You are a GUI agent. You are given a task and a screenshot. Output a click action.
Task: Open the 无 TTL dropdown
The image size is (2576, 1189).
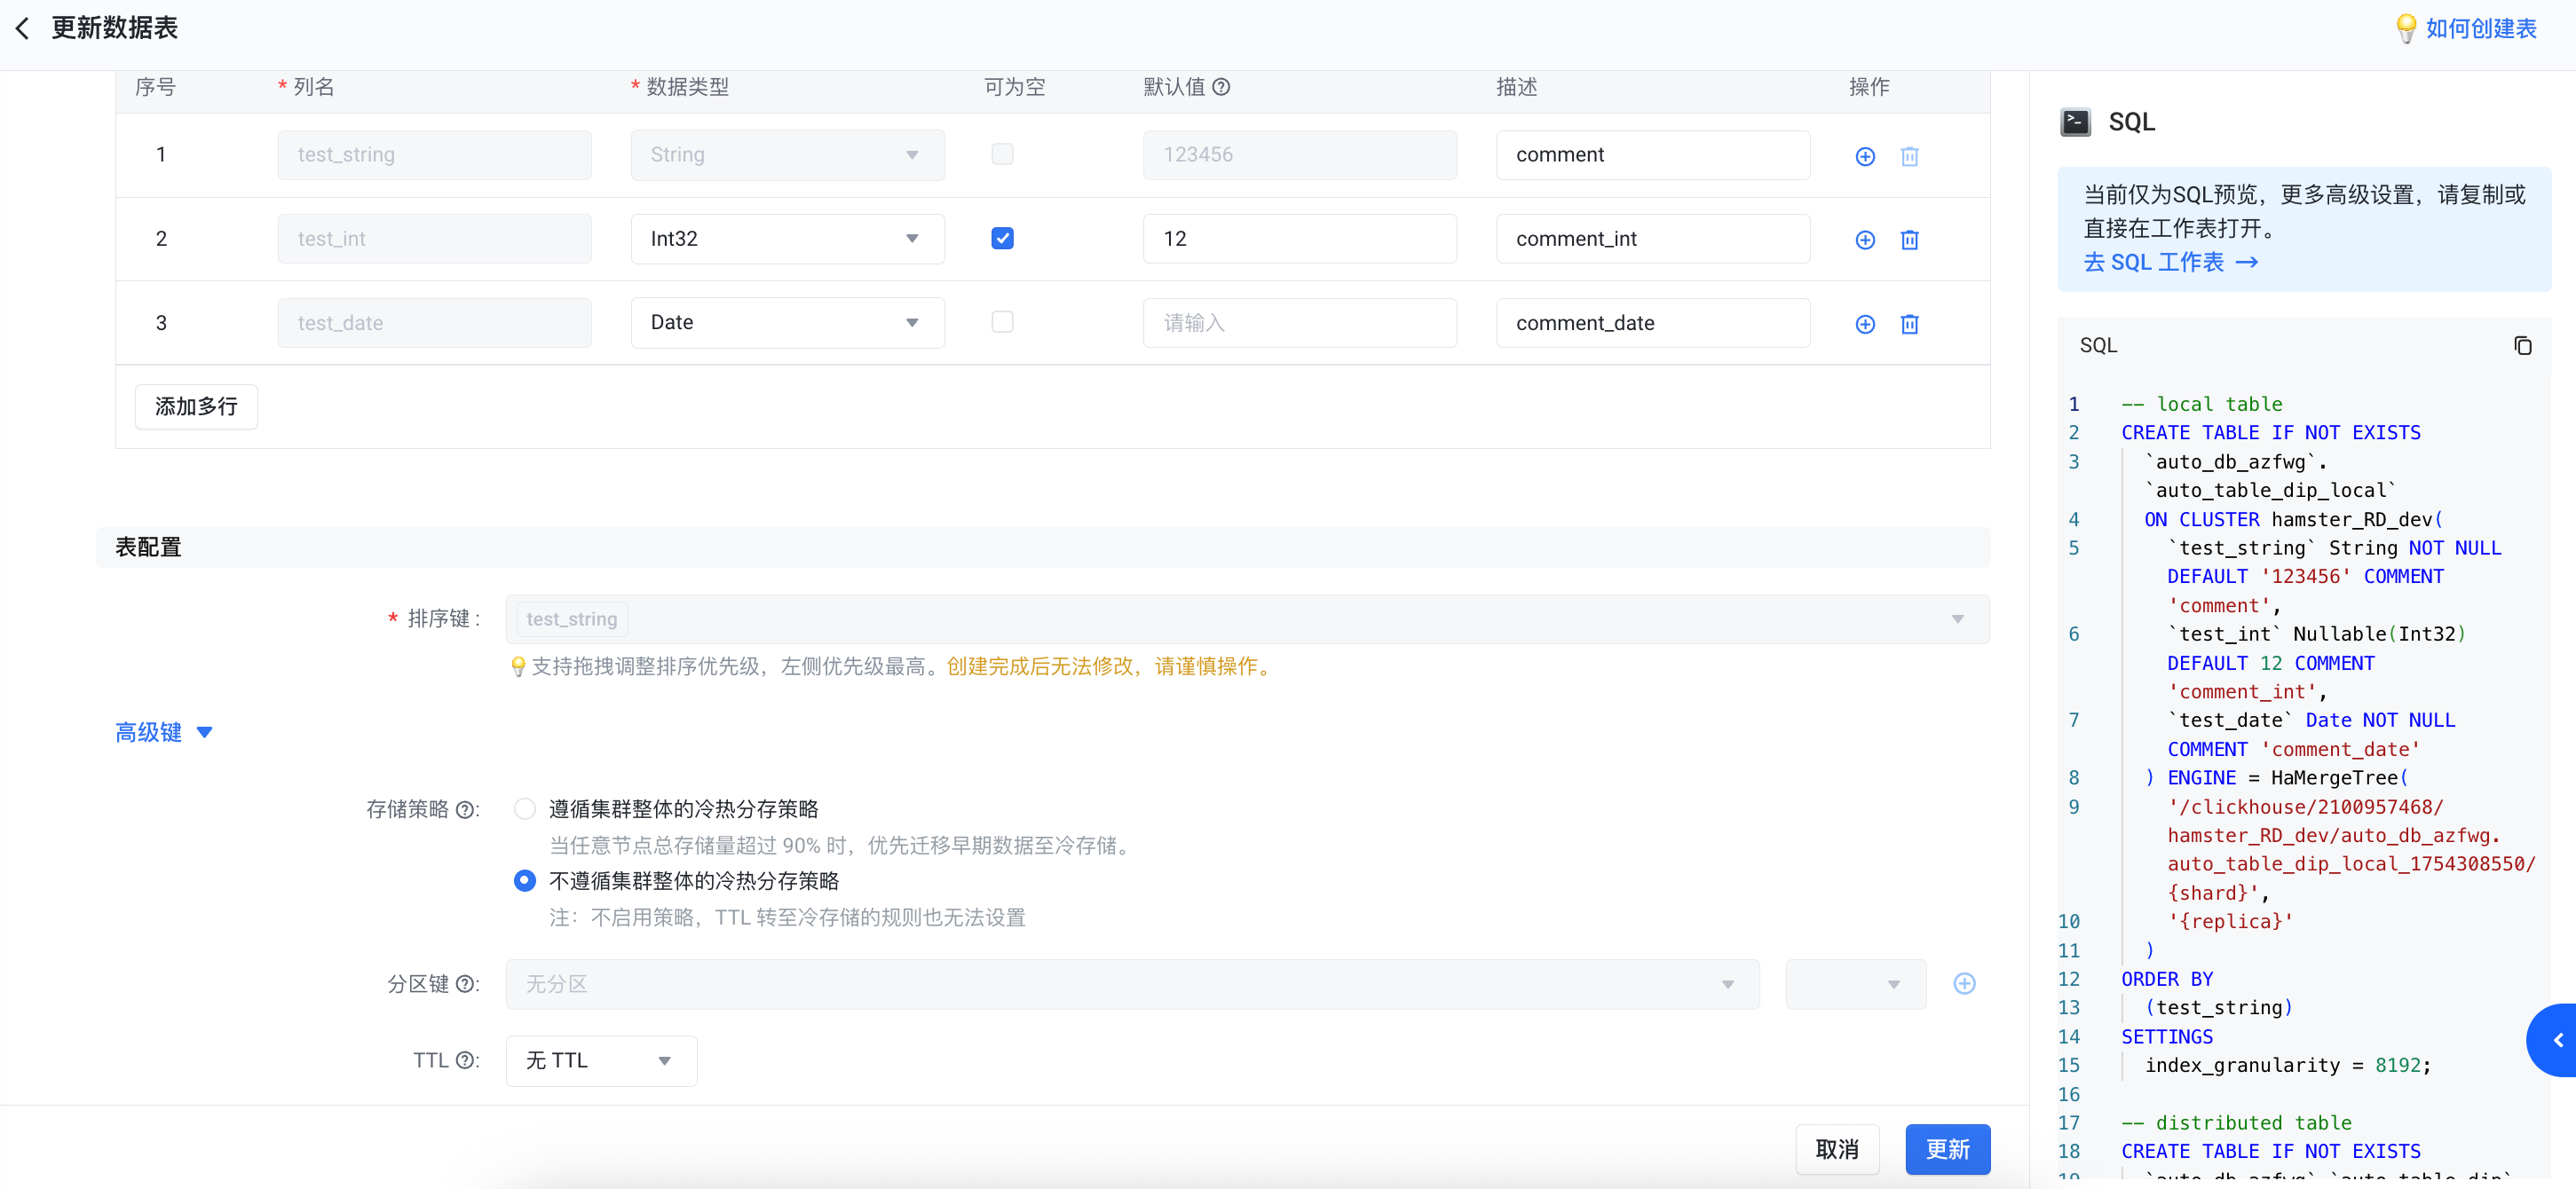point(600,1061)
